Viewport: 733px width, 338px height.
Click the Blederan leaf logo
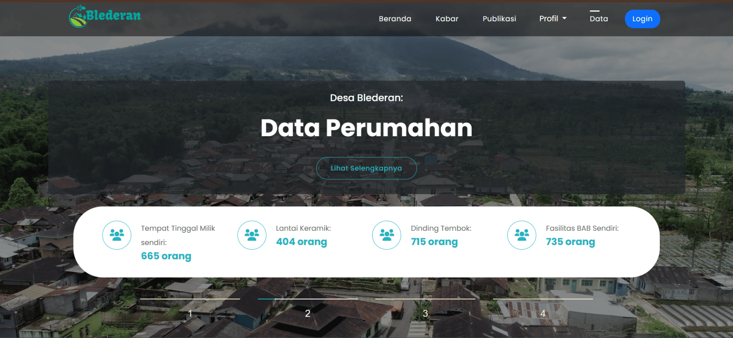pos(104,16)
